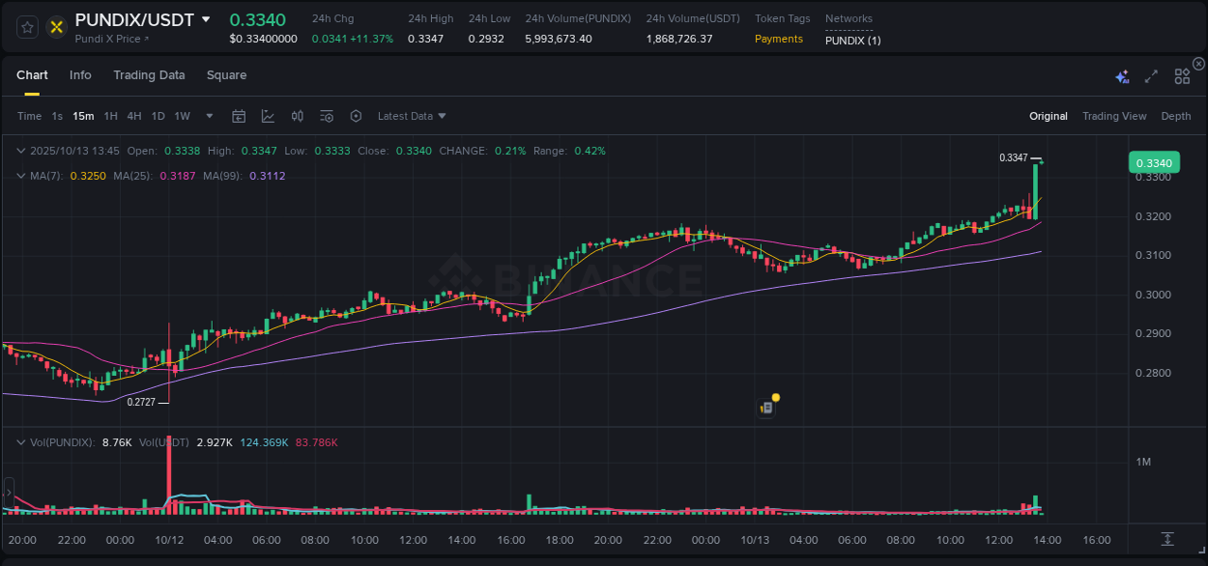Open the Square tab

[x=226, y=74]
